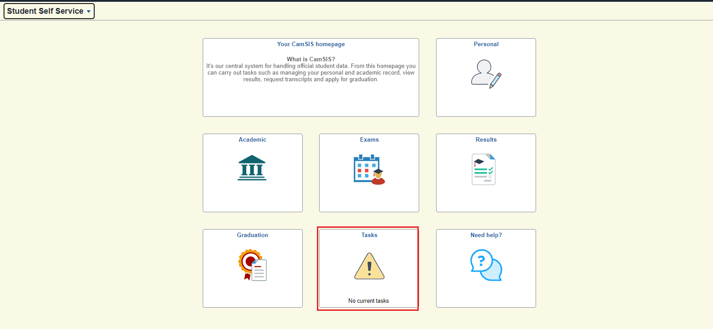Click the CamSIS central system description paragraph
The height and width of the screenshot is (329, 713).
[x=311, y=73]
